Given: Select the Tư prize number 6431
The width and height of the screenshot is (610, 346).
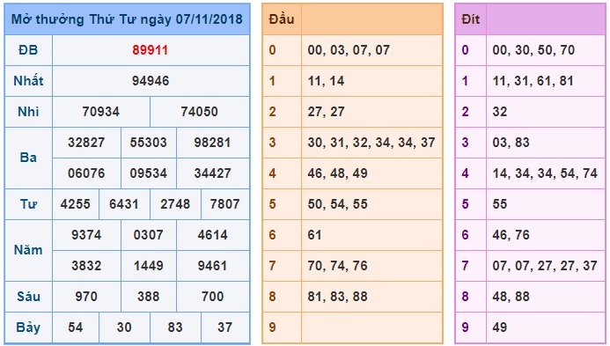Looking at the screenshot, I should coord(124,204).
